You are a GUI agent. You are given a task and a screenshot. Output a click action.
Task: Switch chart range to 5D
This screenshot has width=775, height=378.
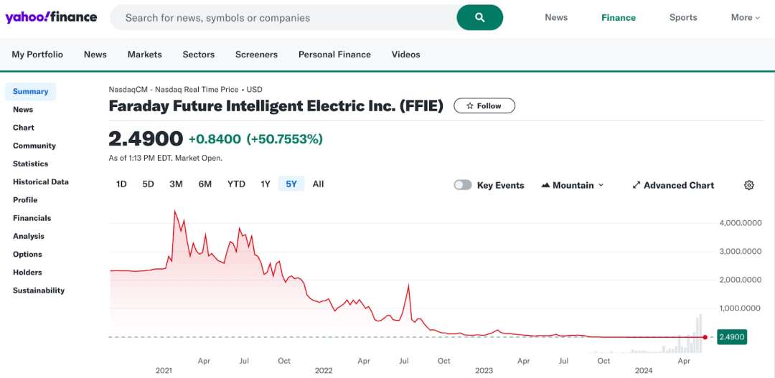coord(149,184)
